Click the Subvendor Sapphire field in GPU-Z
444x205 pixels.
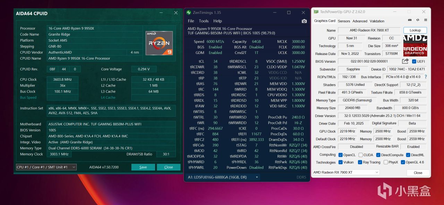coord(353,69)
